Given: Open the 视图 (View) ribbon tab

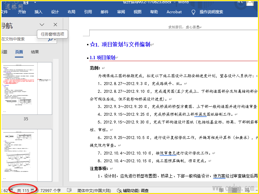Looking at the screenshot, I should click(x=137, y=12).
